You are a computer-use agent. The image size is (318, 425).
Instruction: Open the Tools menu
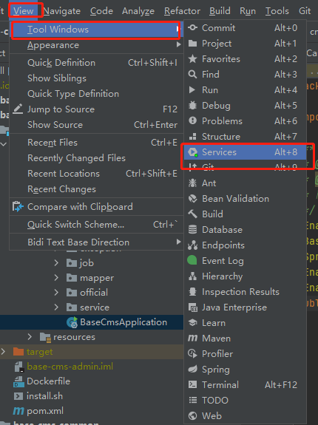pos(277,11)
